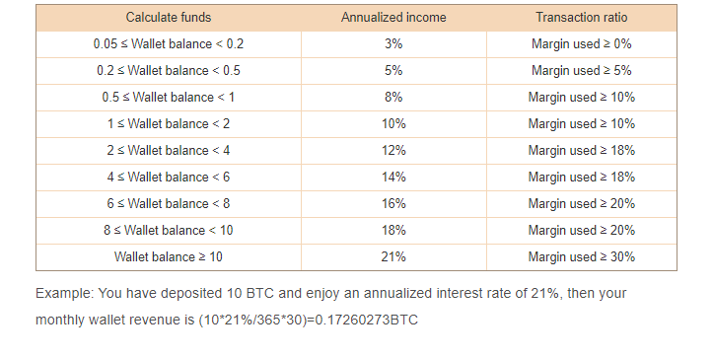Click the 8 ≤ Wallet balance < 10 cell
Image resolution: width=713 pixels, height=358 pixels.
click(169, 231)
